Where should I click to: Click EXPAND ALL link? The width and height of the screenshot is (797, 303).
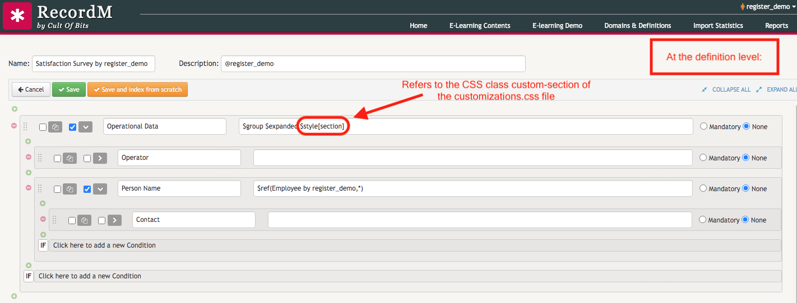tap(782, 89)
